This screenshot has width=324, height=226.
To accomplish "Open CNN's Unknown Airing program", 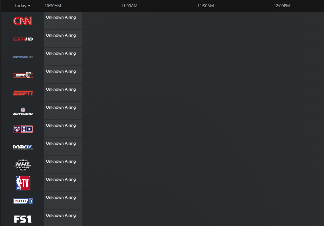I will coord(63,21).
